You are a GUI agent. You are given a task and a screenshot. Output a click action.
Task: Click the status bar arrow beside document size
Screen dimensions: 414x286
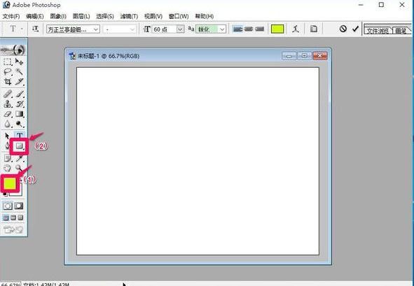coord(124,285)
